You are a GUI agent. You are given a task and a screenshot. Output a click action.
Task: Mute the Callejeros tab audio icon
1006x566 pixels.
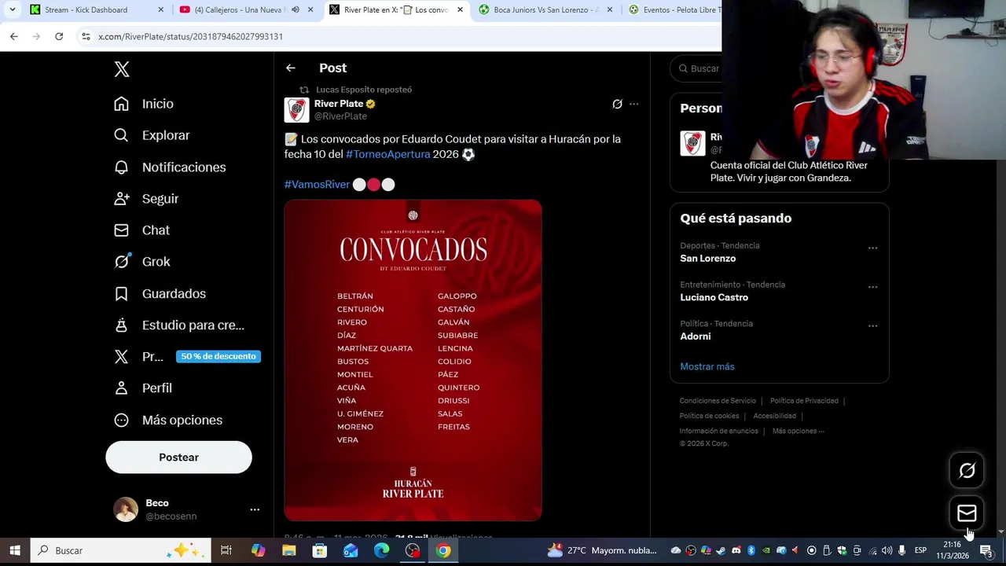click(x=296, y=10)
